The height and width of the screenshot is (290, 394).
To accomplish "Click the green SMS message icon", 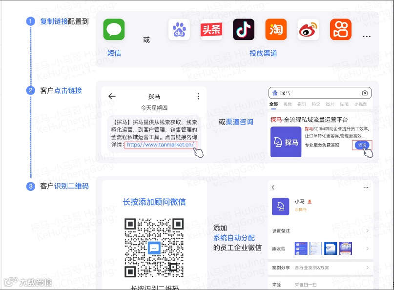I will point(114,29).
